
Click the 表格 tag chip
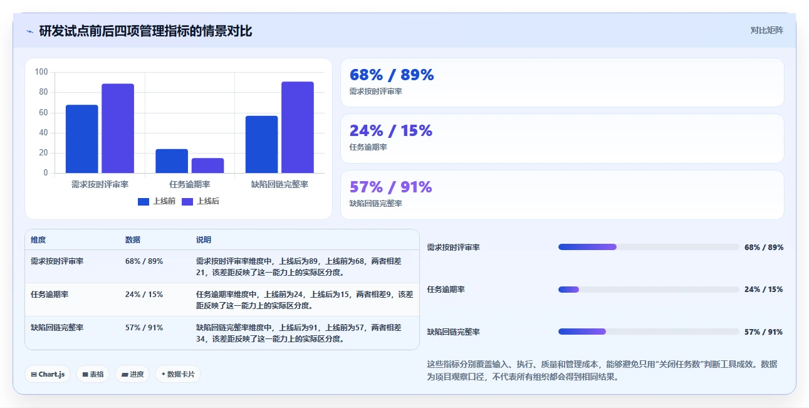(x=93, y=374)
